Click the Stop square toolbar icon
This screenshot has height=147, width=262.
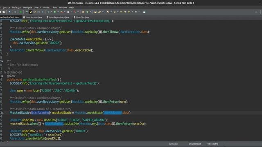click(x=68, y=12)
